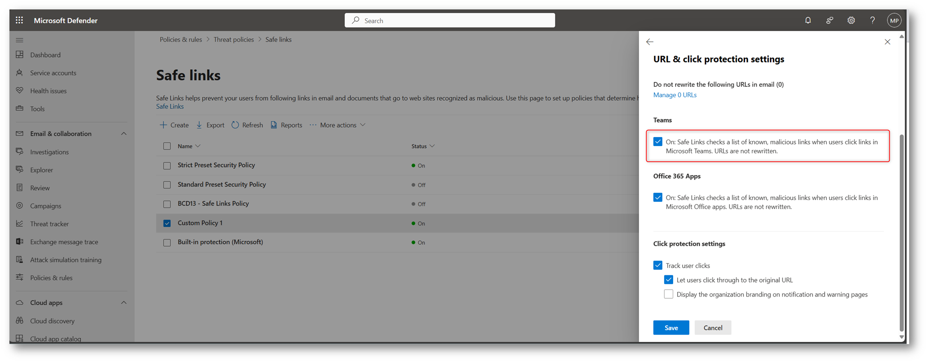This screenshot has height=363, width=928.
Task: Click the Cloud app catalog icon
Action: (19, 338)
